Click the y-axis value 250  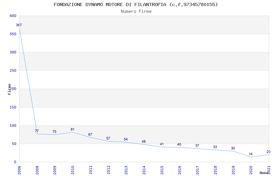[13, 71]
